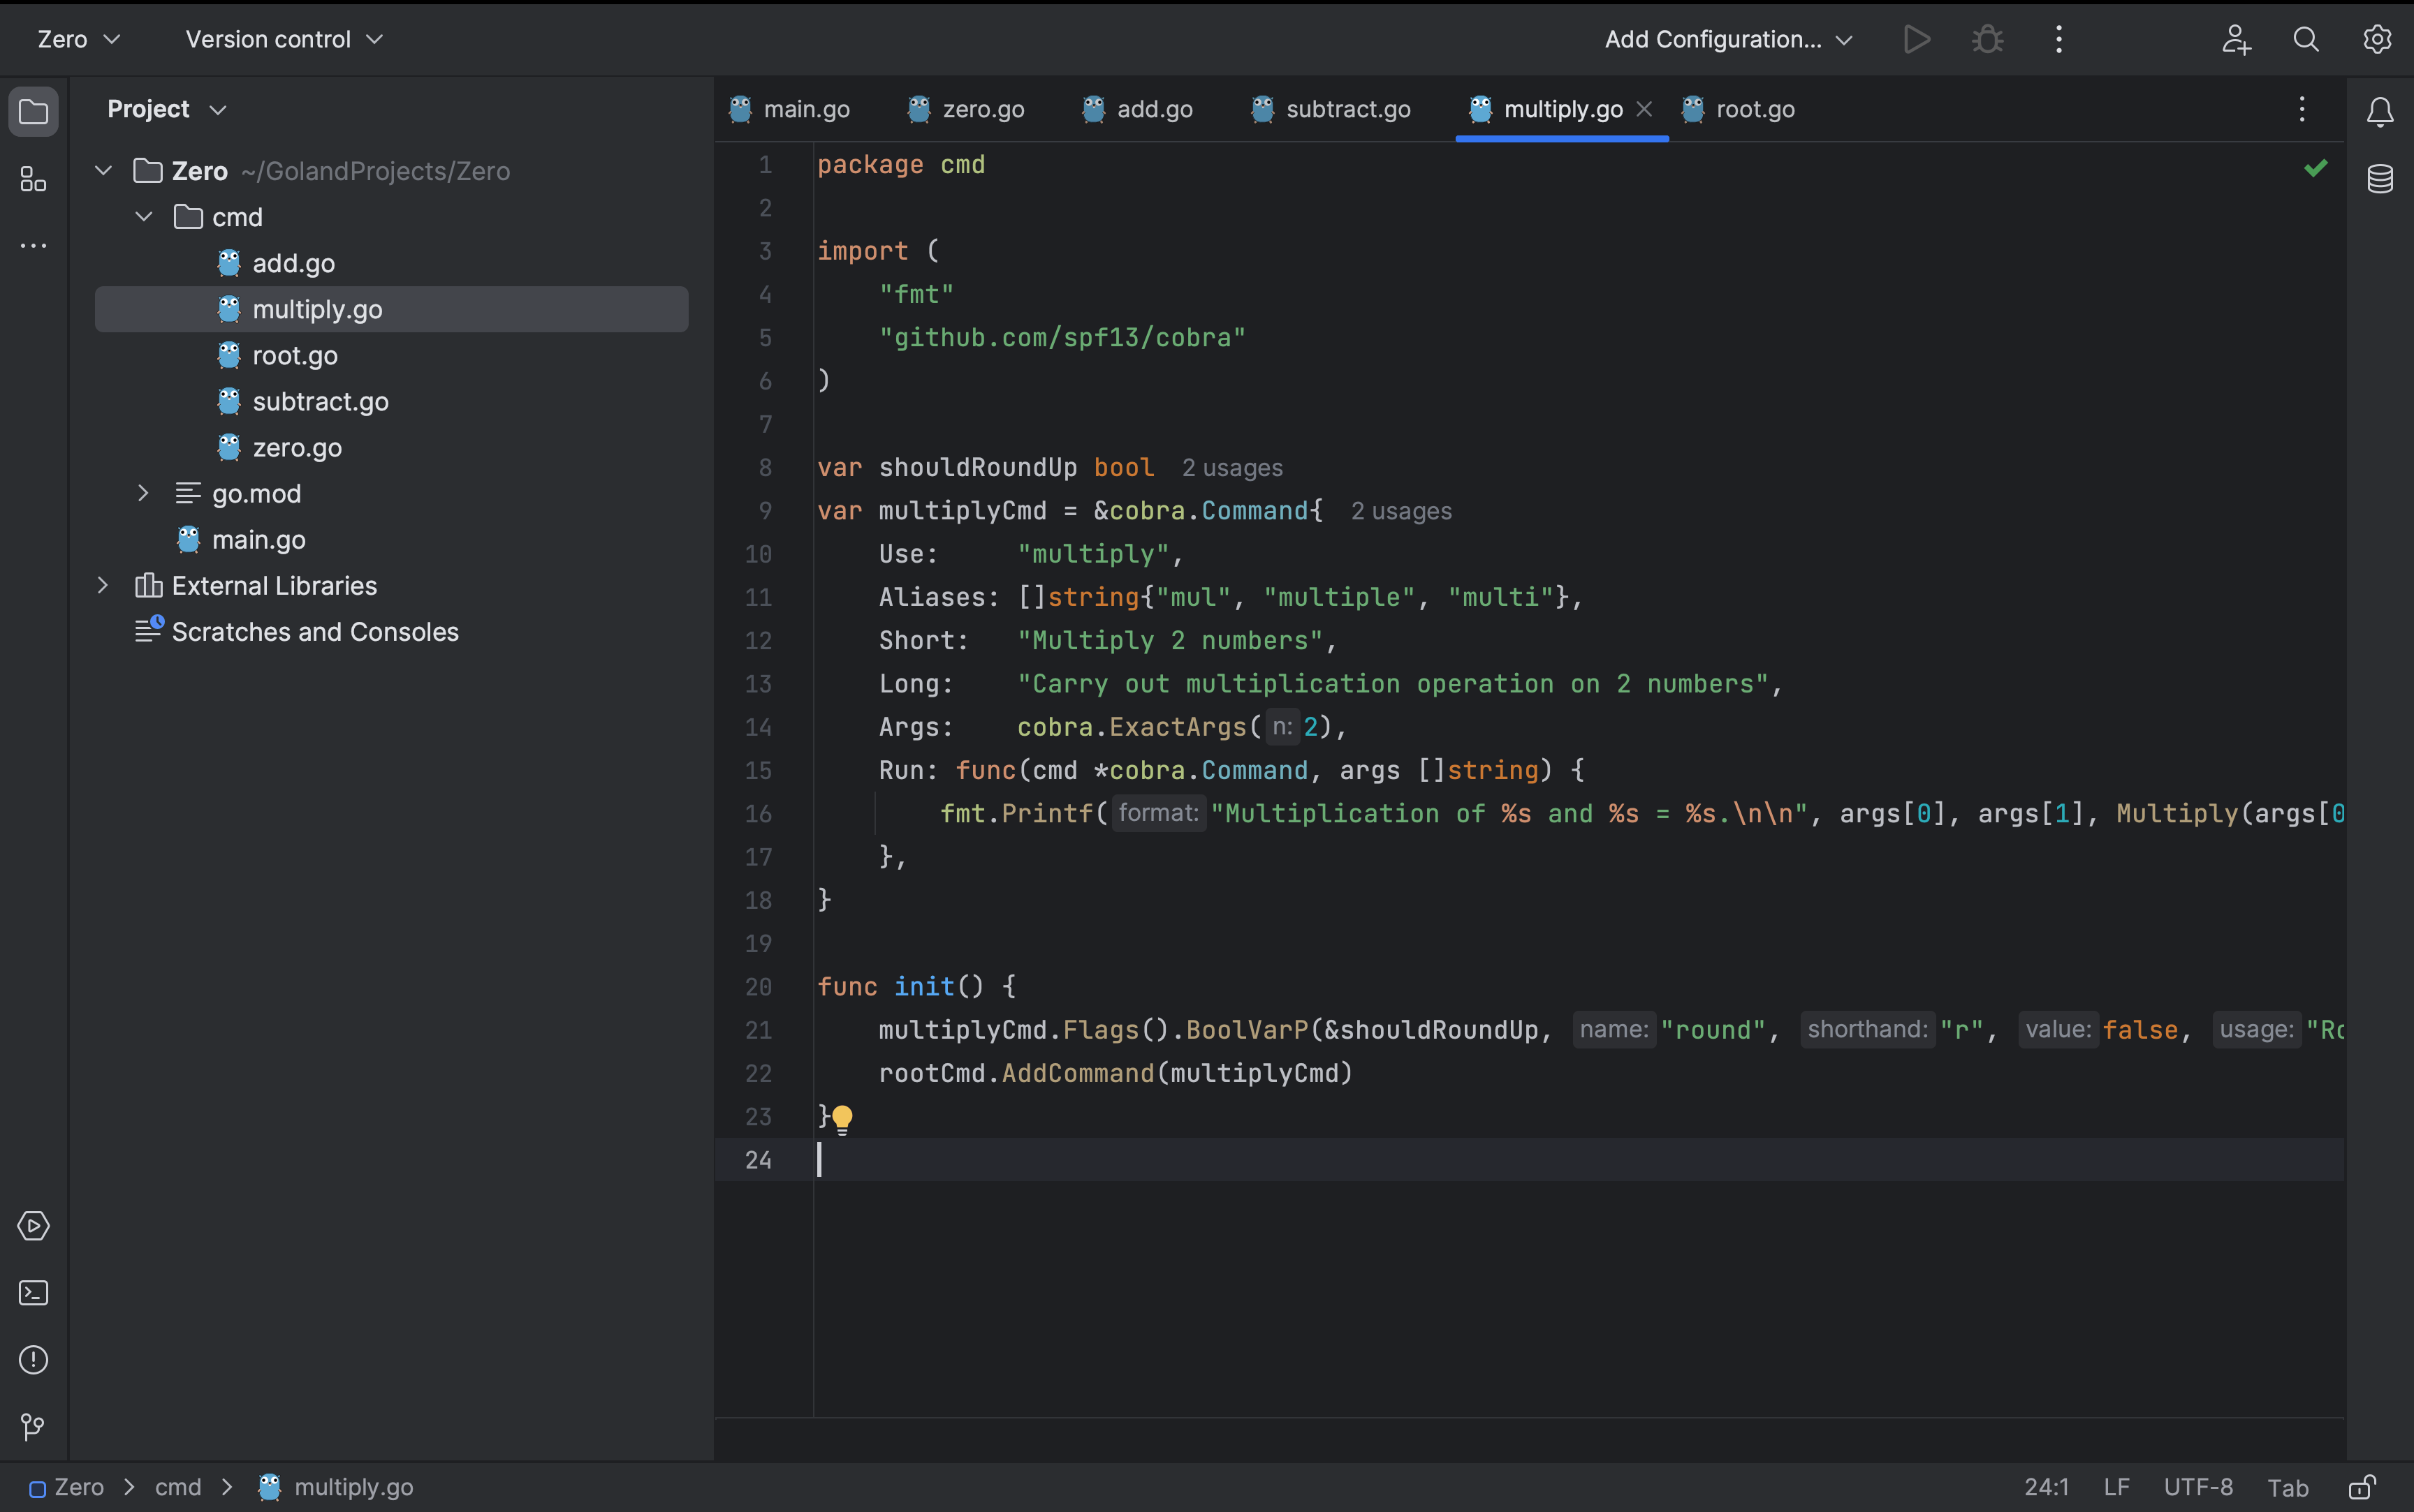Expand the go.mod tree node
2414x1512 pixels.
point(144,494)
